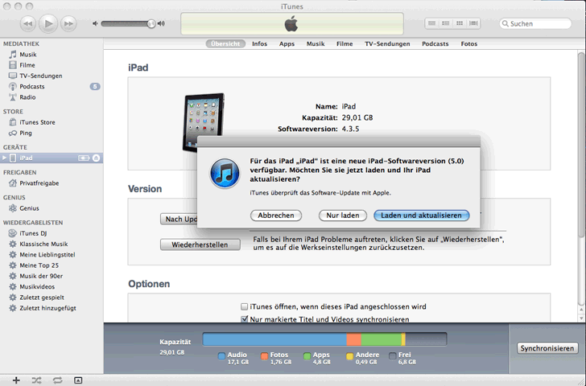Switch to the Apps tab
This screenshot has width=586, height=386.
pos(287,43)
